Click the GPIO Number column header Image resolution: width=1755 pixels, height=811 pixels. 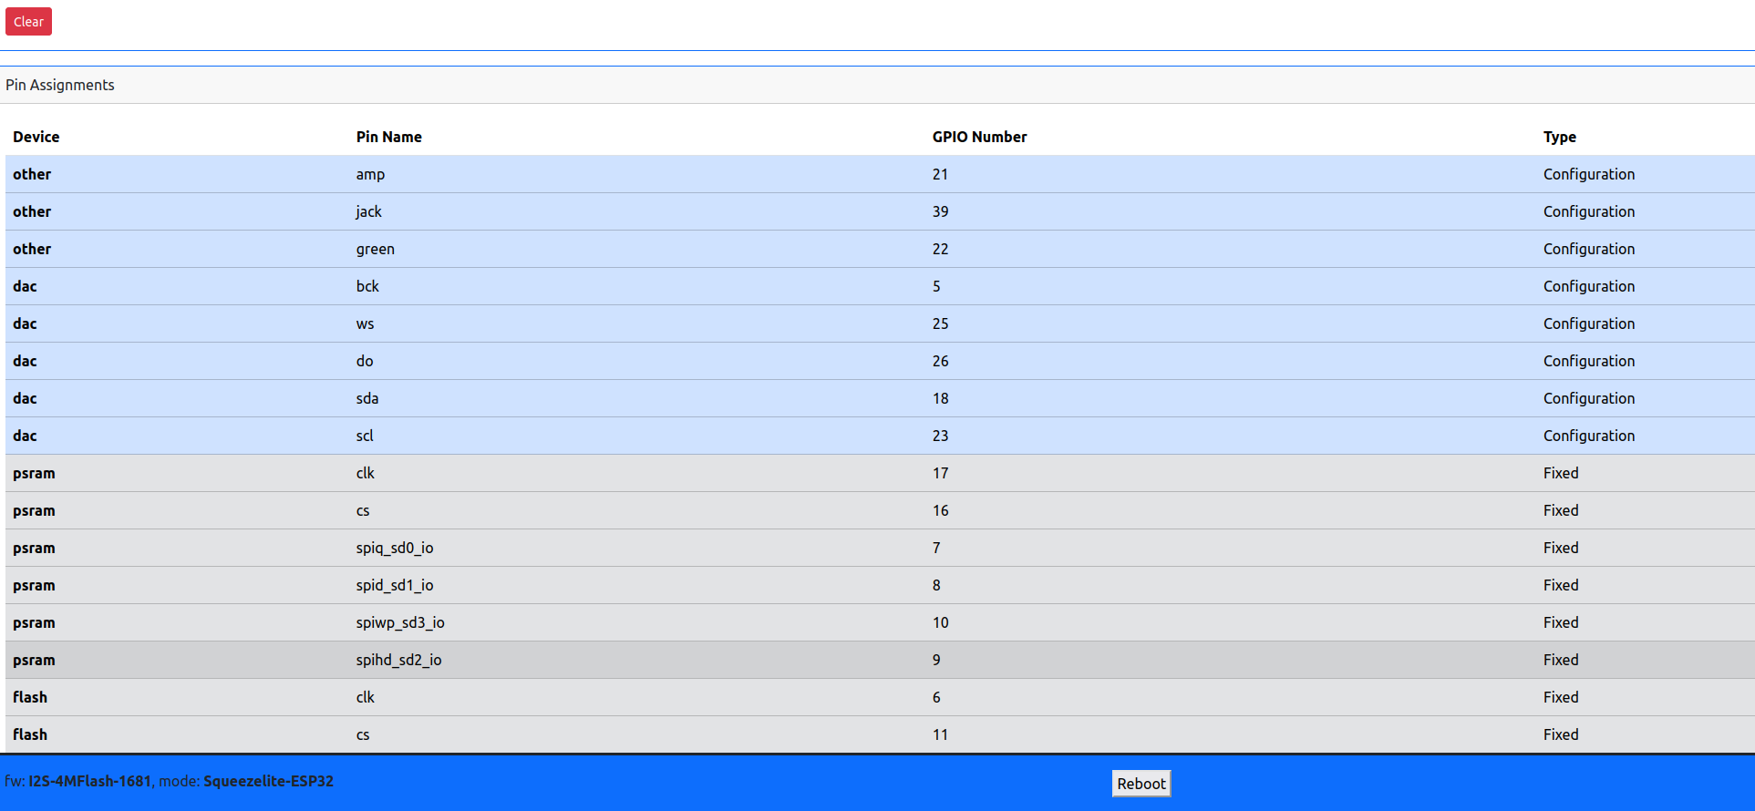point(979,137)
